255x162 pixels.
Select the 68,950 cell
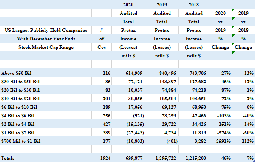(199, 107)
